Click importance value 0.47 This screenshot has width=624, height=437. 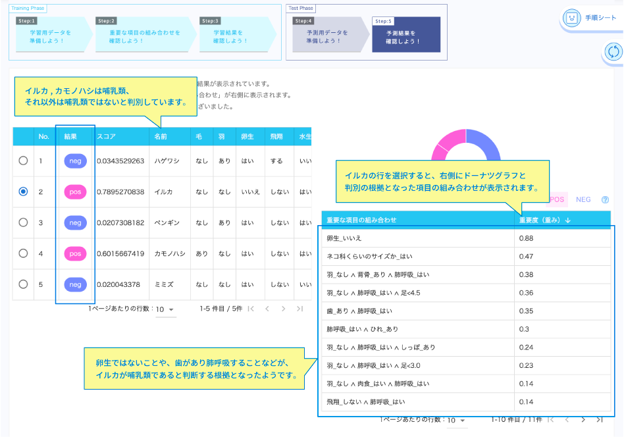pos(526,257)
